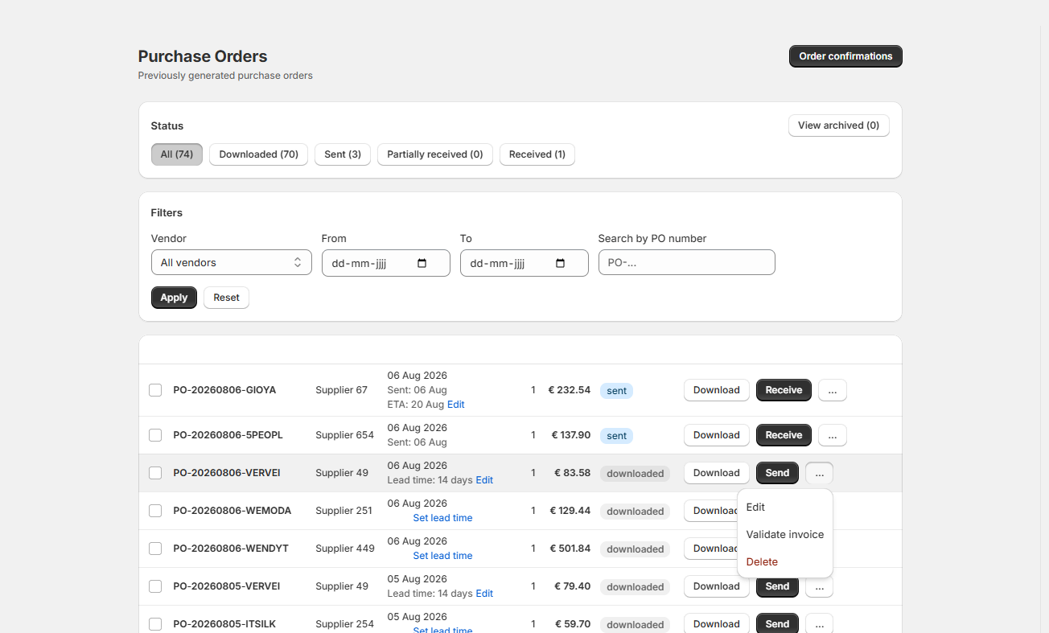Image resolution: width=1049 pixels, height=633 pixels.
Task: Send PO-20260805-ITSILK
Action: click(x=777, y=624)
